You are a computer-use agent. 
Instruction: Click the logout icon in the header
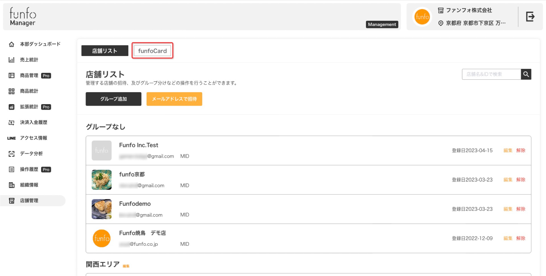530,16
